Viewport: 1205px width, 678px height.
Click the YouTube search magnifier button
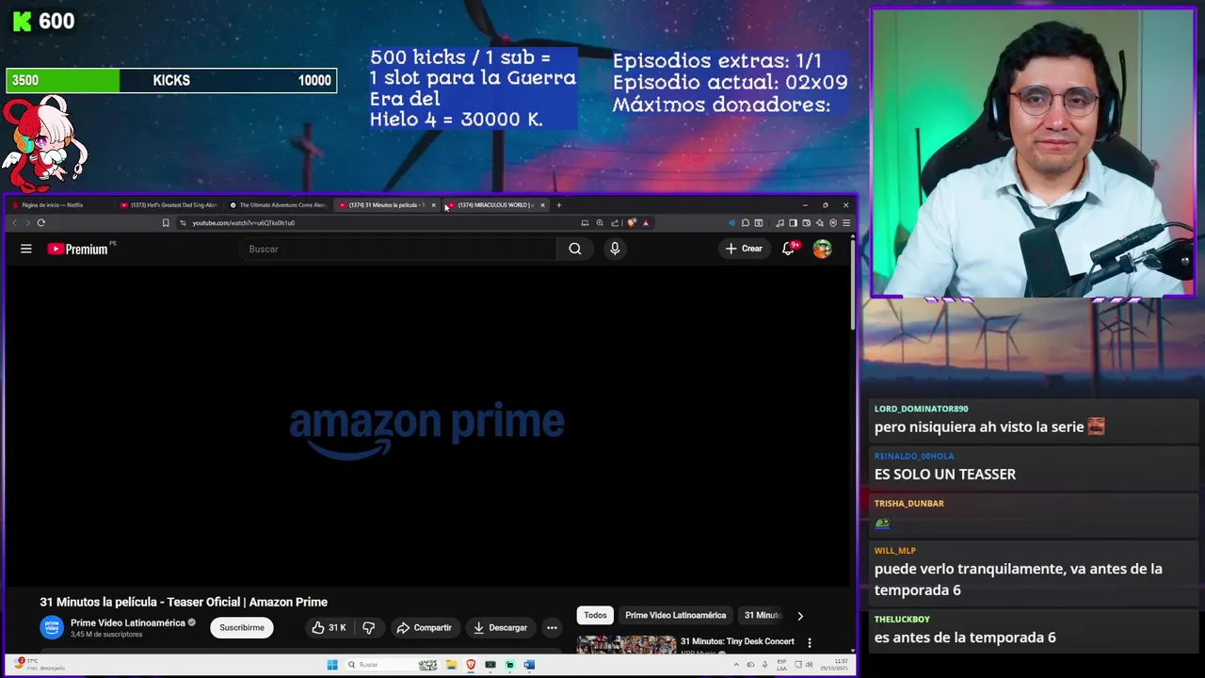pos(575,249)
